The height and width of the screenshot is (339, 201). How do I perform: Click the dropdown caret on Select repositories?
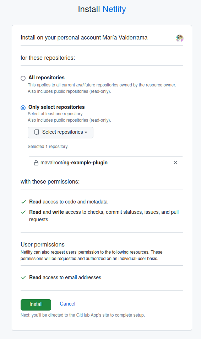pyautogui.click(x=86, y=132)
